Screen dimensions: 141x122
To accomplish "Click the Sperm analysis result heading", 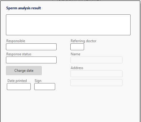I will pos(24,8).
